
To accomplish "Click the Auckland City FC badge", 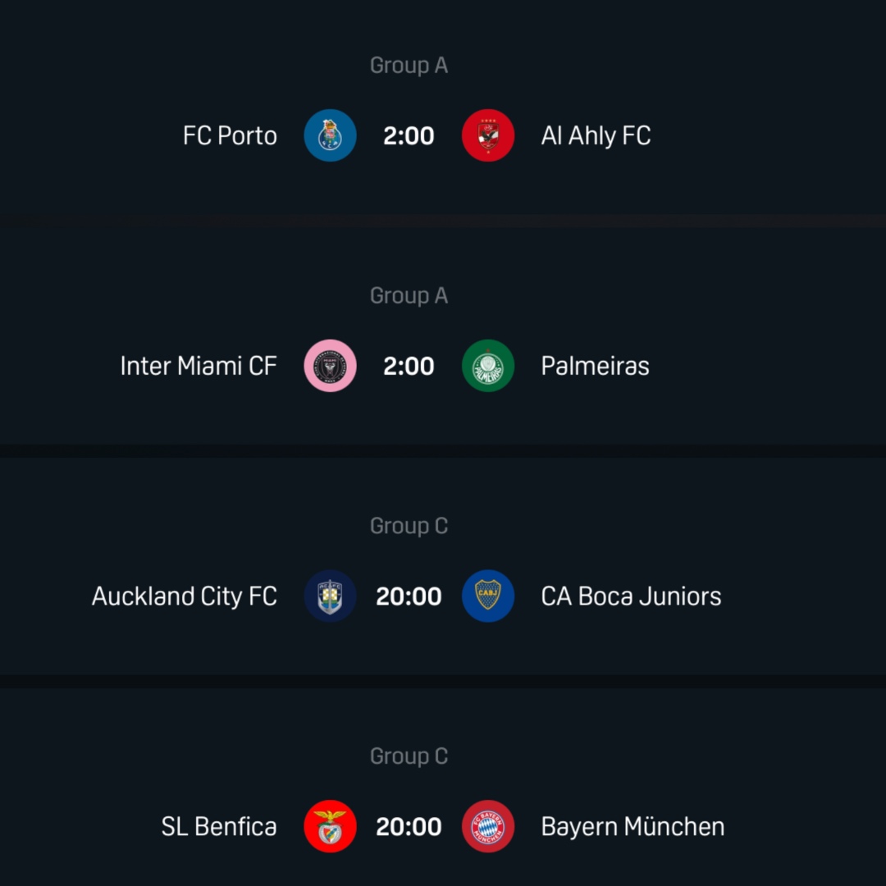I will 330,596.
